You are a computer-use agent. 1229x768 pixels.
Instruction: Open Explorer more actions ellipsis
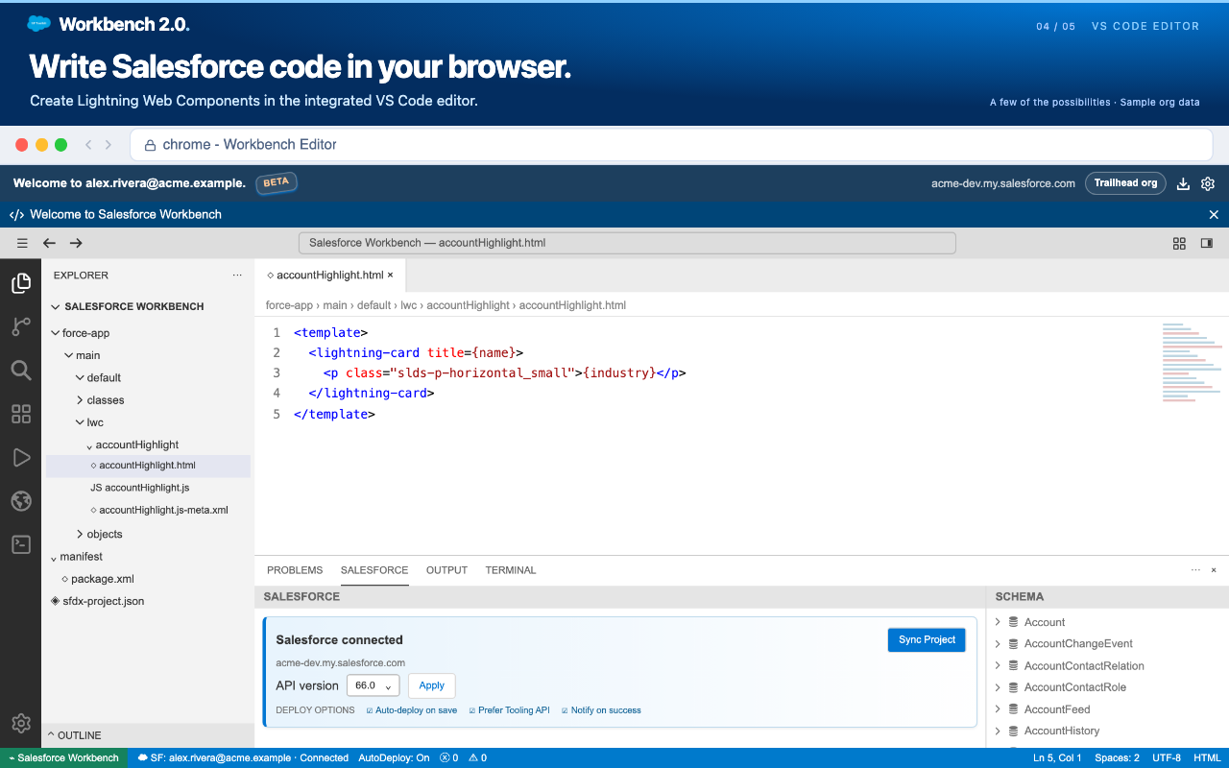click(237, 276)
